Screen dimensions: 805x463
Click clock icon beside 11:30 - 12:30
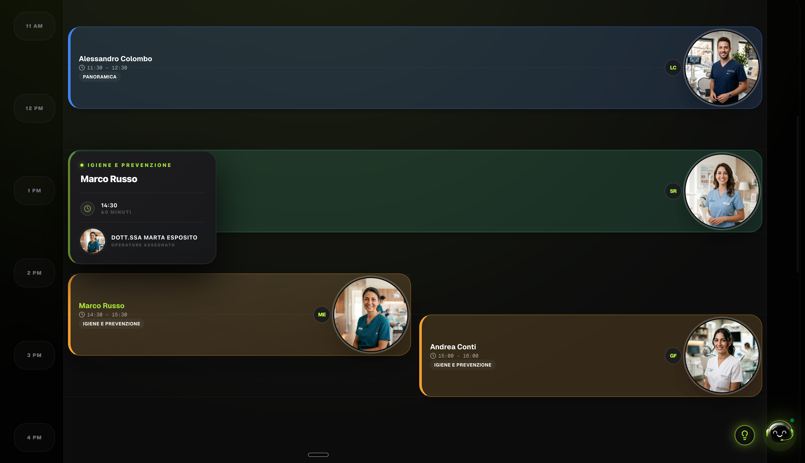(82, 68)
